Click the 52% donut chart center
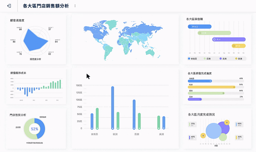Viewport: 256px width, 152px height. click(x=34, y=129)
